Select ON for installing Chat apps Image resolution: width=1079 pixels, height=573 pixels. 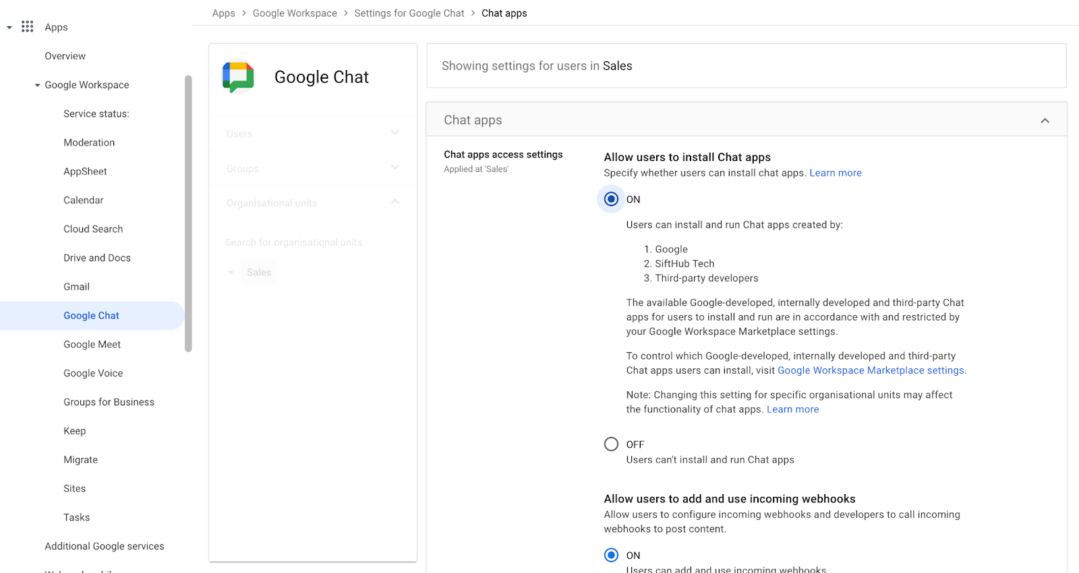click(611, 199)
